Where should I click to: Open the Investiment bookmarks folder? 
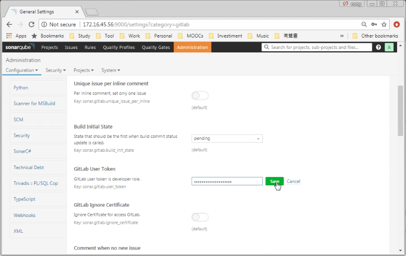pyautogui.click(x=225, y=36)
